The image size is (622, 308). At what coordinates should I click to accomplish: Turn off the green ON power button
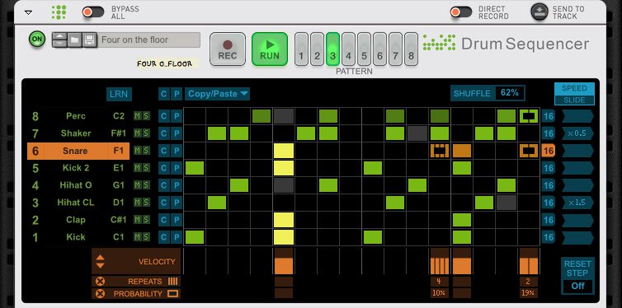click(37, 40)
